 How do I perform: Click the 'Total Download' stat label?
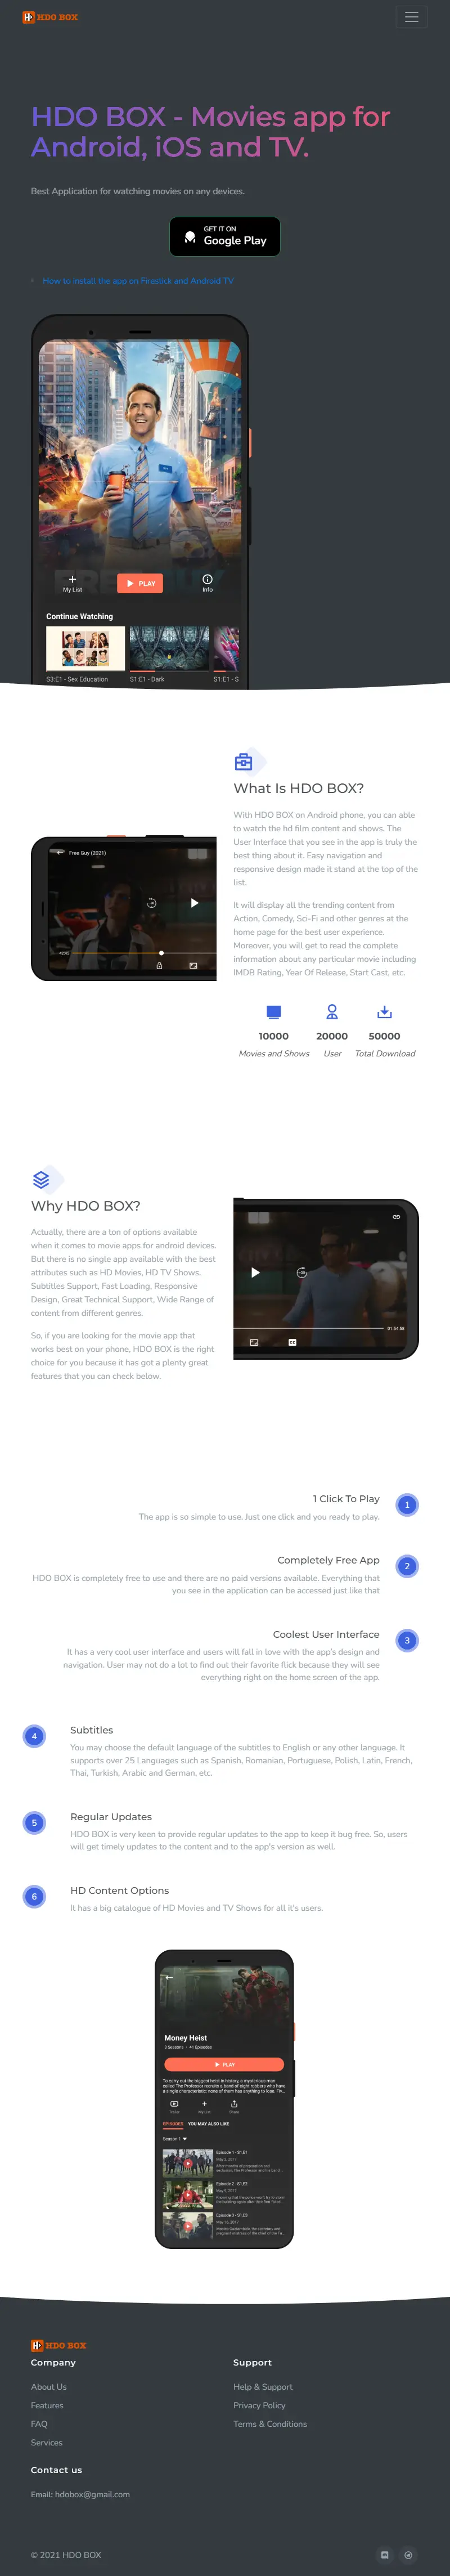385,1054
